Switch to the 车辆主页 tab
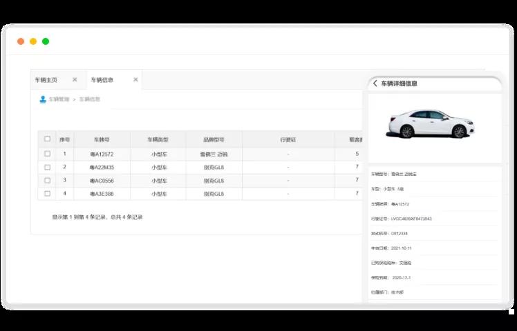 pos(46,80)
